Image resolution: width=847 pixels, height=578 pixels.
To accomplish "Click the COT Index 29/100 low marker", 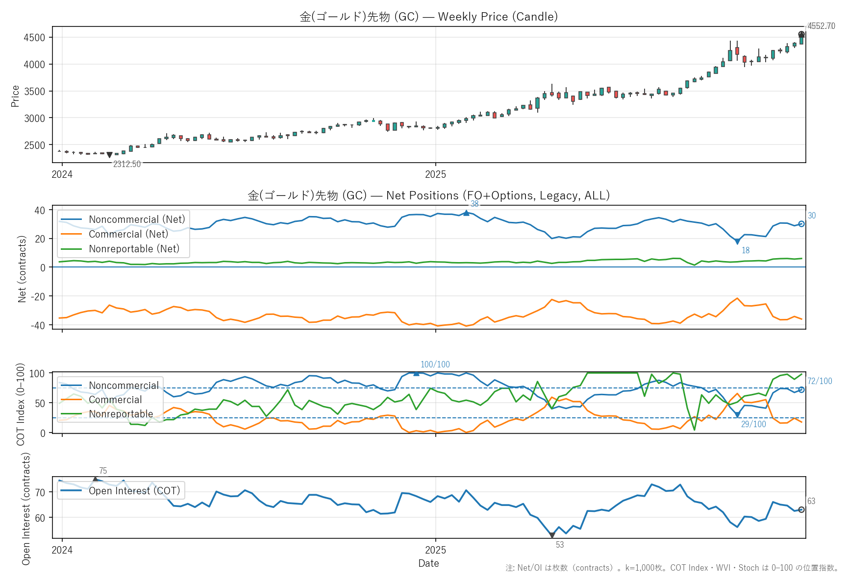I will 737,415.
